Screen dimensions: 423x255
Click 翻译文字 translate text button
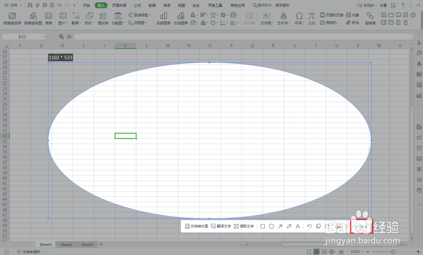coord(221,226)
